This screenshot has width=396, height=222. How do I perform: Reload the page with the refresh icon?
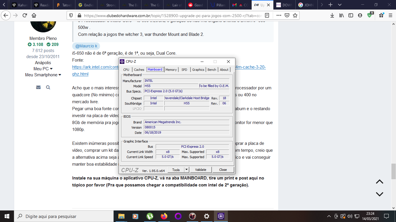coord(25,15)
